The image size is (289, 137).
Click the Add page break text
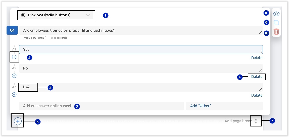tap(238, 121)
